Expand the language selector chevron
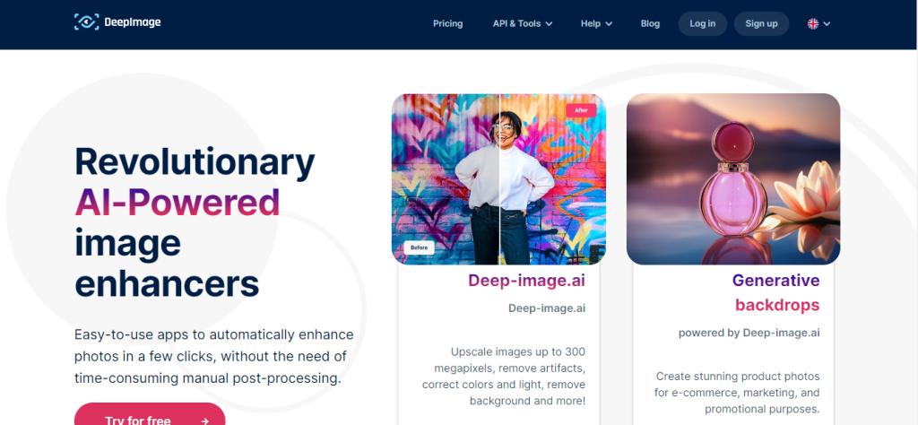 tap(827, 24)
